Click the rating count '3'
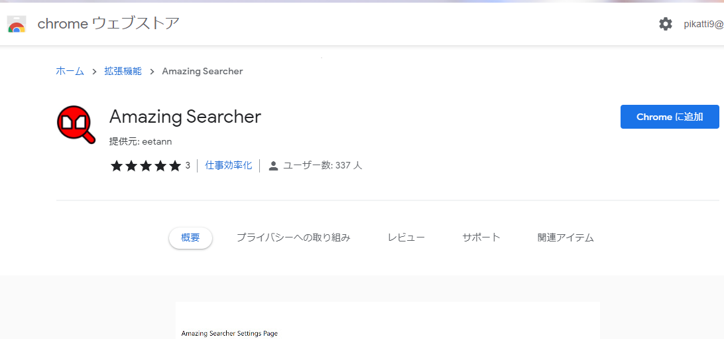The height and width of the screenshot is (339, 724). [x=188, y=165]
